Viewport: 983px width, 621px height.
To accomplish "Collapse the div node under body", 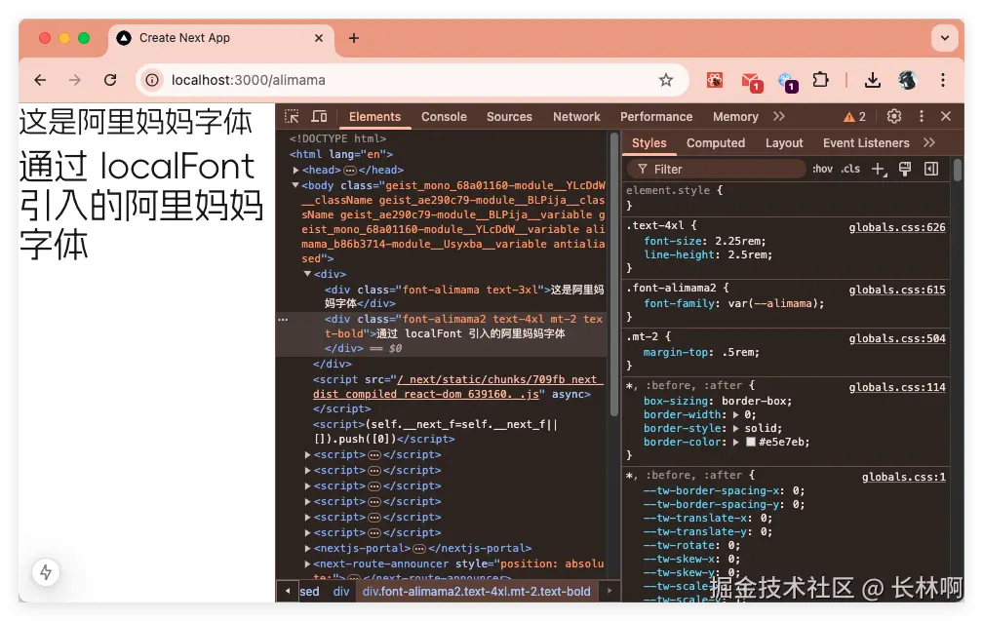I will [307, 274].
